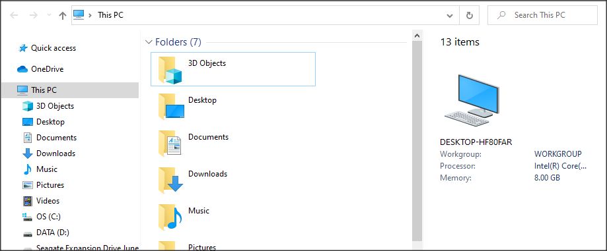Select '3D Objects' folder name in list
This screenshot has height=251, width=607.
pyautogui.click(x=207, y=63)
